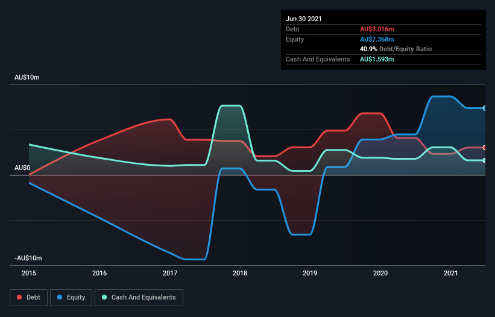Click the 2018 x-axis label
The width and height of the screenshot is (495, 317).
(240, 273)
